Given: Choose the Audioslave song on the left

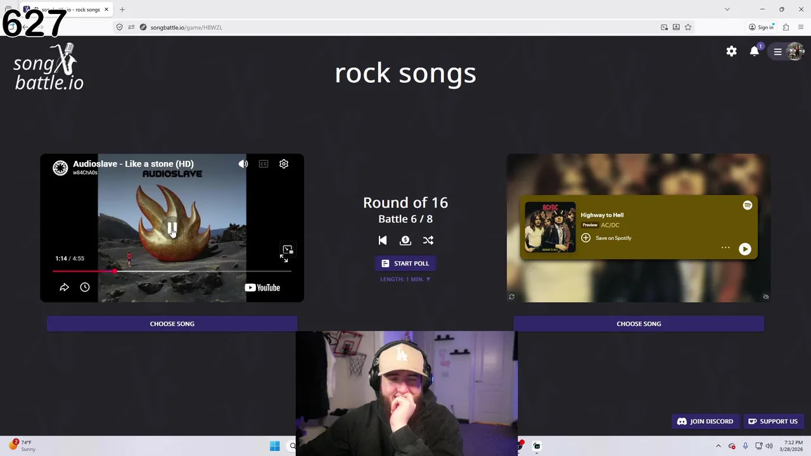Looking at the screenshot, I should 172,324.
